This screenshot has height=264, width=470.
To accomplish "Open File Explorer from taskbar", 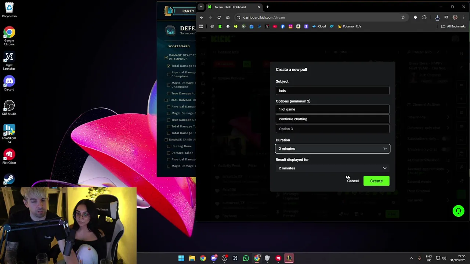I will pos(192,258).
